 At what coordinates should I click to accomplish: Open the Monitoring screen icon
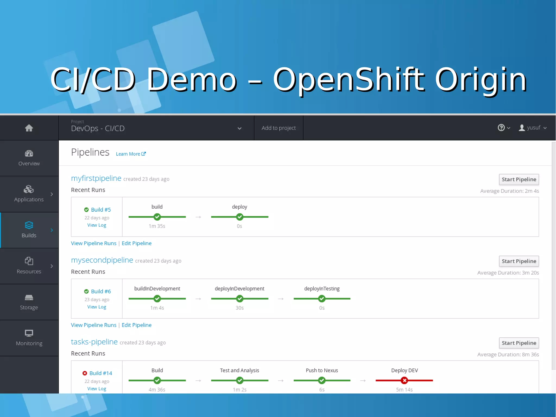coord(29,333)
